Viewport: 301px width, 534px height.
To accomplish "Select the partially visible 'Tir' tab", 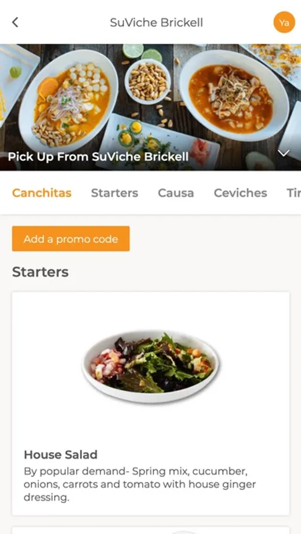I will [x=293, y=193].
